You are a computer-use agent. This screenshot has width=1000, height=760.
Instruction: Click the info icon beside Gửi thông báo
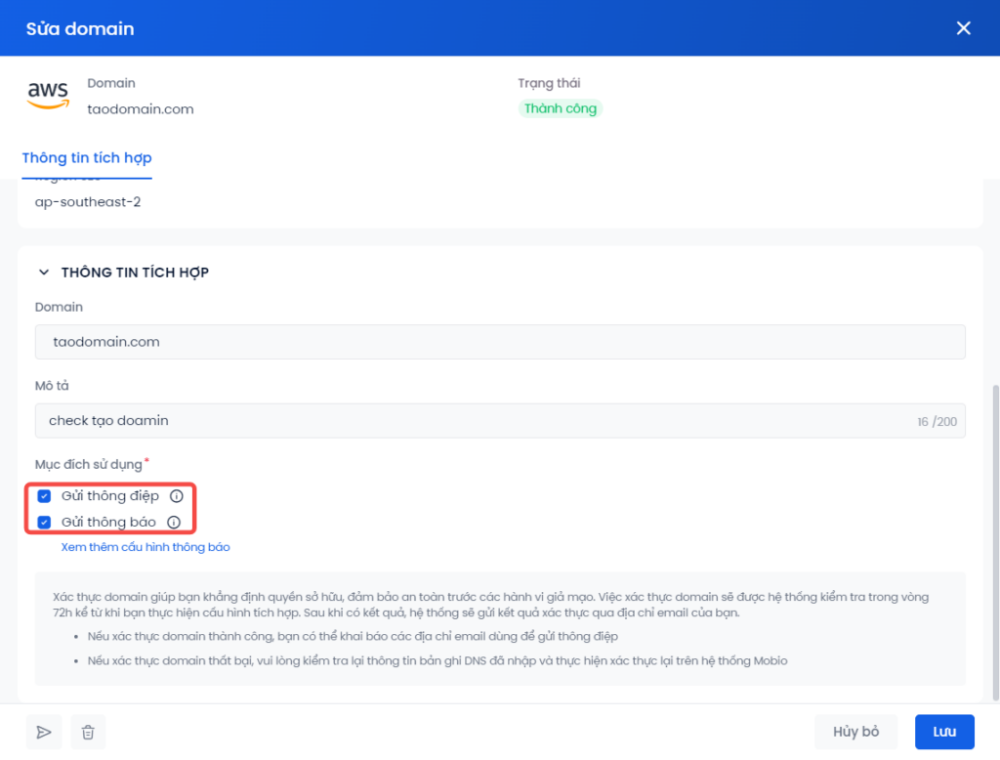174,522
